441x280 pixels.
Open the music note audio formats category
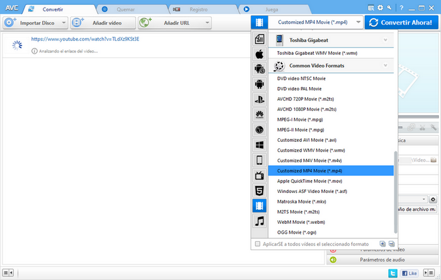(260, 221)
